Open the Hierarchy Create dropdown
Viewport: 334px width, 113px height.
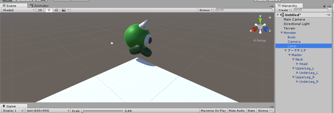point(284,10)
